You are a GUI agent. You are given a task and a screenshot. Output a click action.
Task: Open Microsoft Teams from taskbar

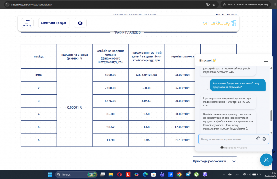click(162, 175)
